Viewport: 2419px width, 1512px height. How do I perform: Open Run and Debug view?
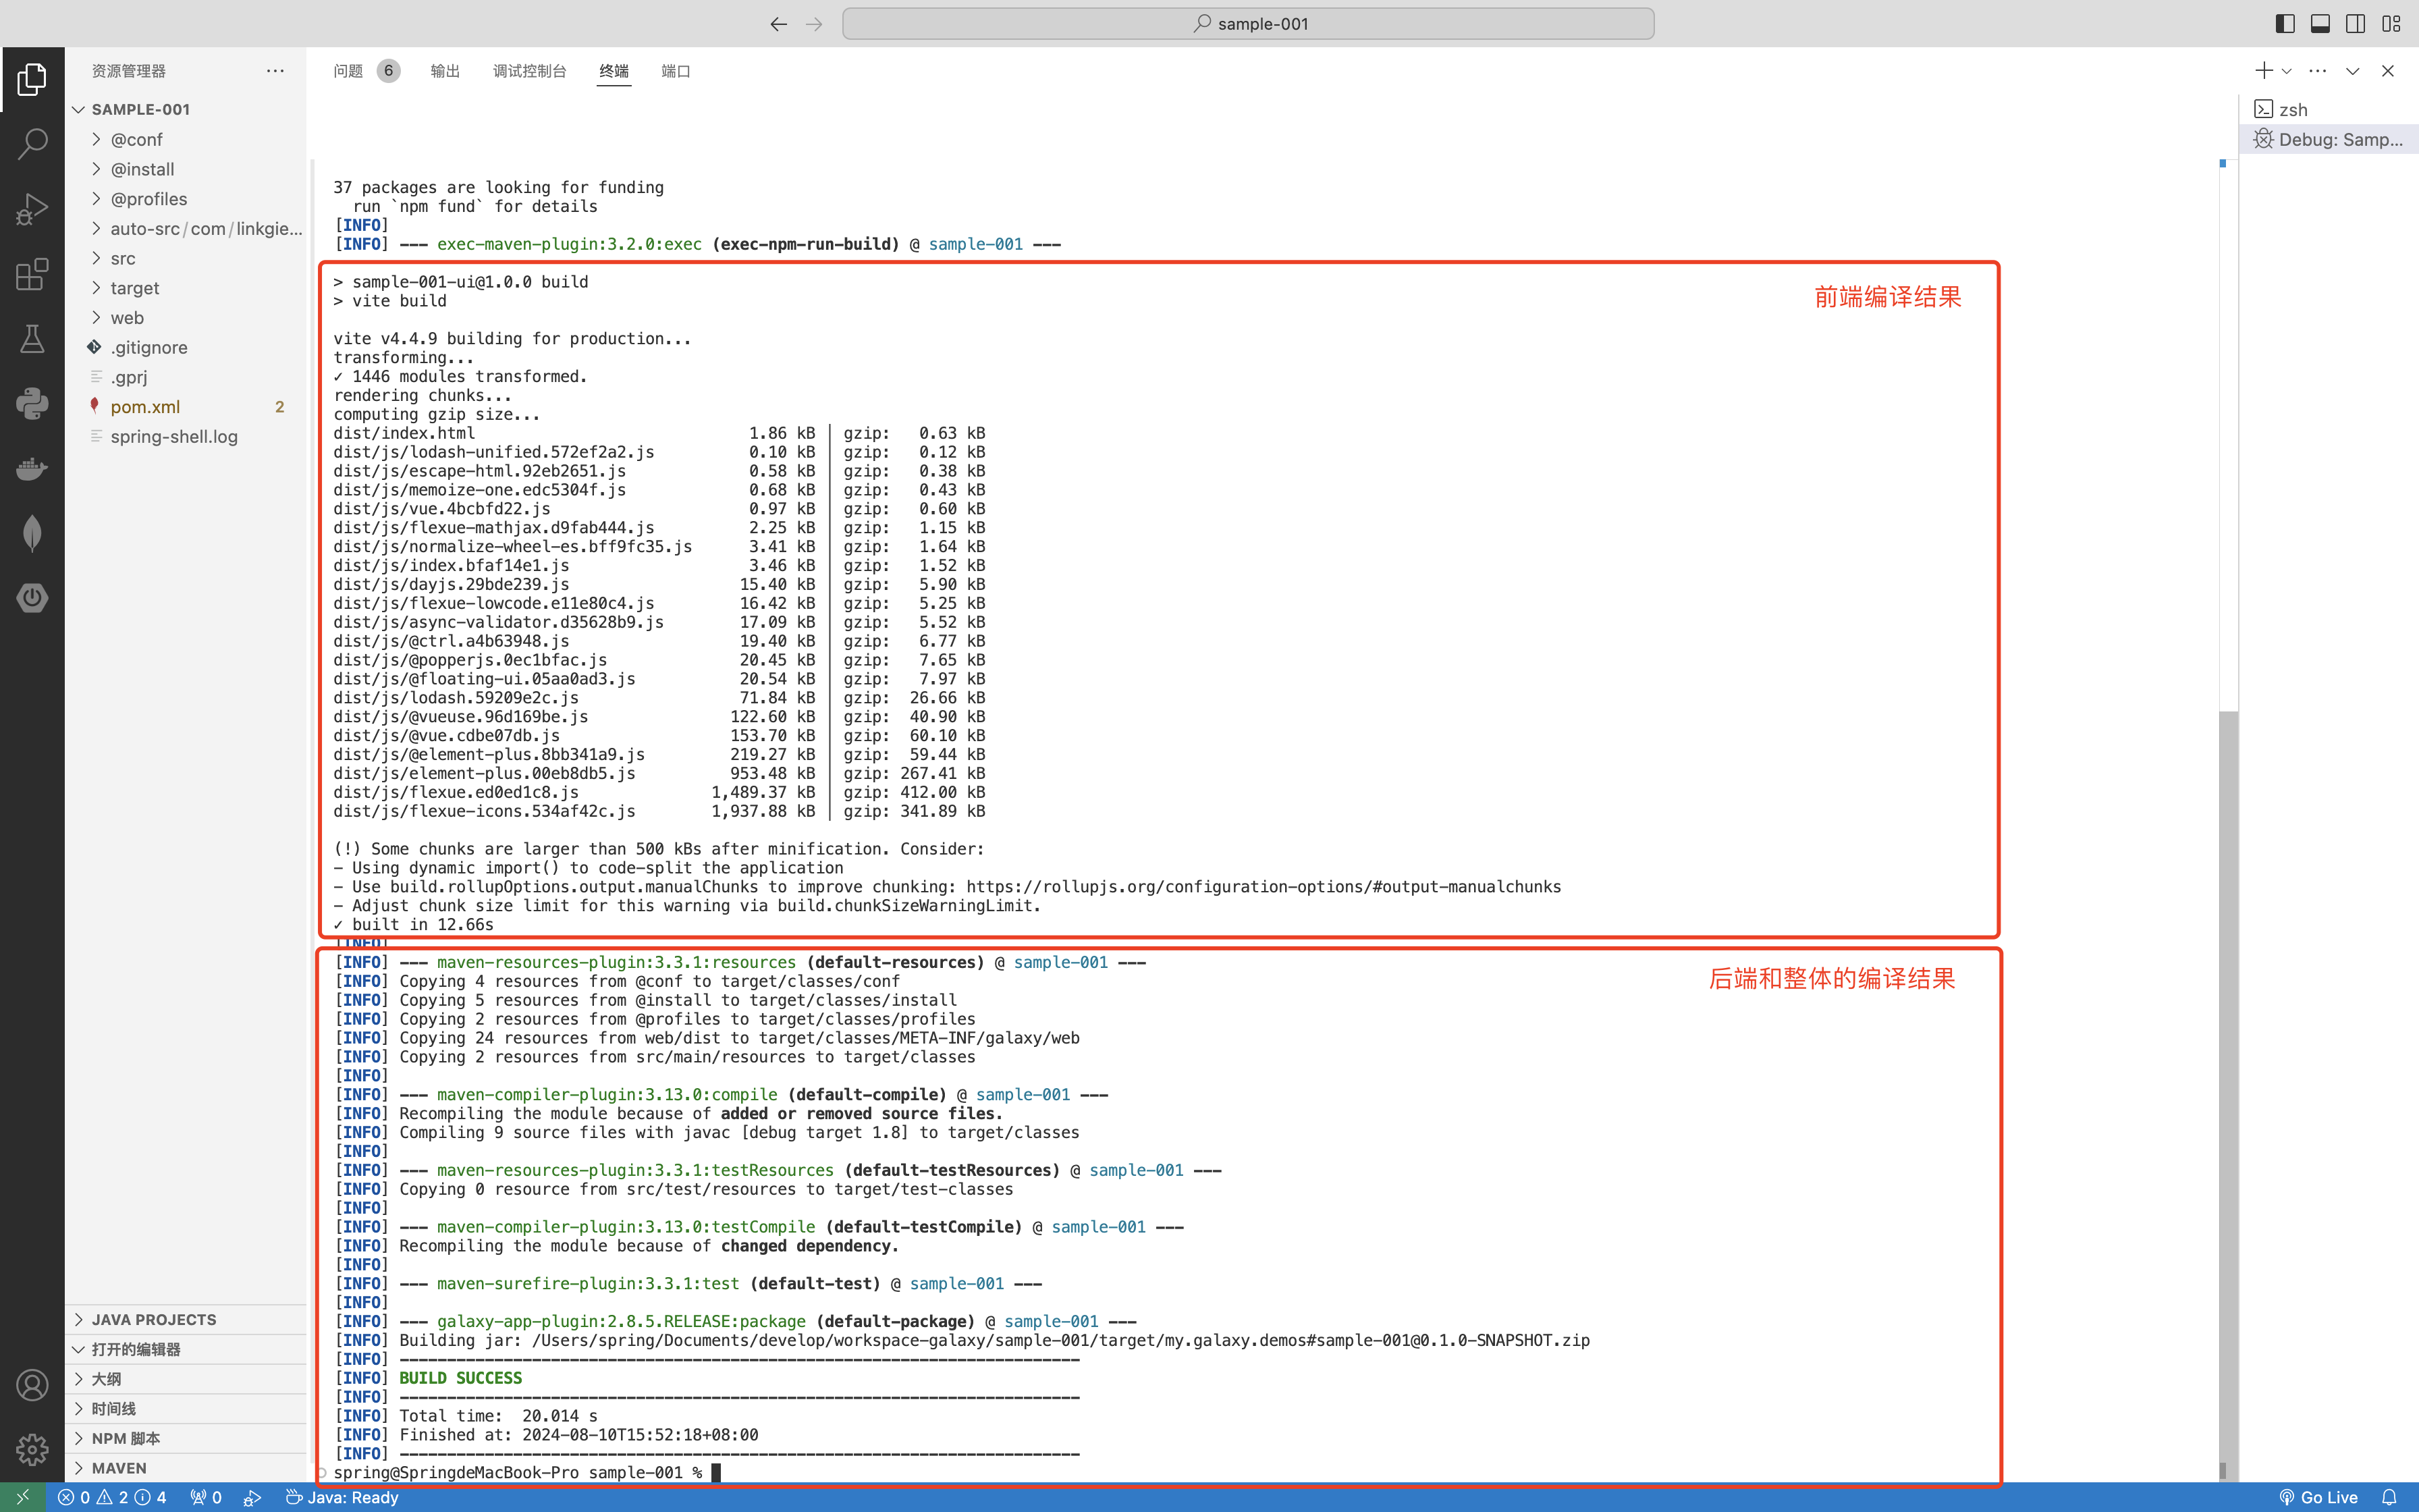32,209
